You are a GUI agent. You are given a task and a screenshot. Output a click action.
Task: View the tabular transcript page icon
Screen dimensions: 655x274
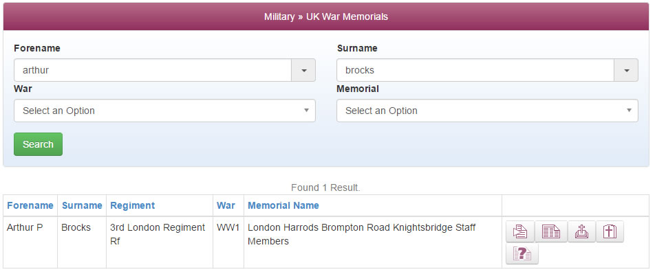click(551, 231)
